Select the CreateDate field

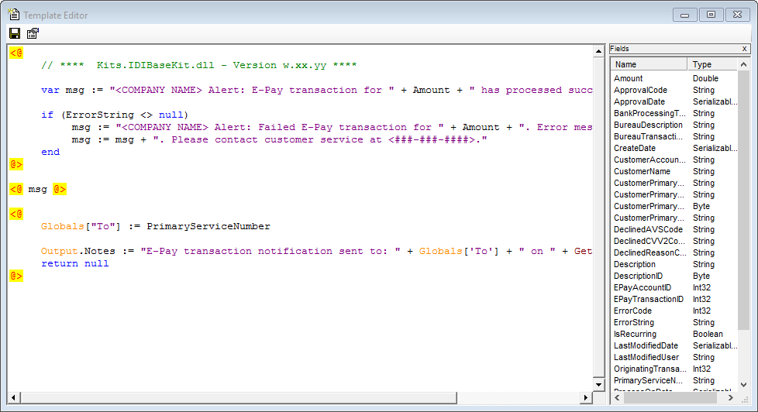point(674,148)
